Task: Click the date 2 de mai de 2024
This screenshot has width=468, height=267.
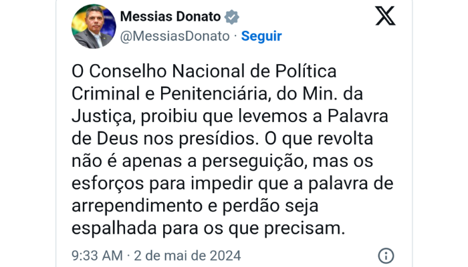Action: pyautogui.click(x=187, y=256)
